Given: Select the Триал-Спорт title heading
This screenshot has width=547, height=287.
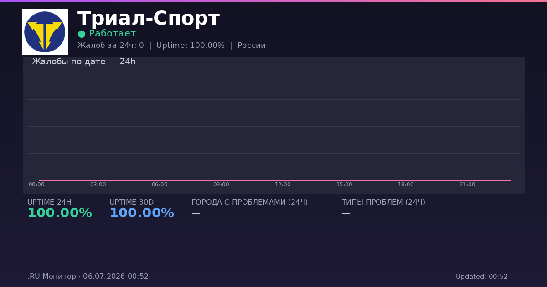Looking at the screenshot, I should pyautogui.click(x=149, y=19).
